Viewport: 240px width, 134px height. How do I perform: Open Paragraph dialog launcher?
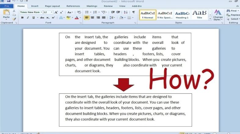click(x=135, y=23)
